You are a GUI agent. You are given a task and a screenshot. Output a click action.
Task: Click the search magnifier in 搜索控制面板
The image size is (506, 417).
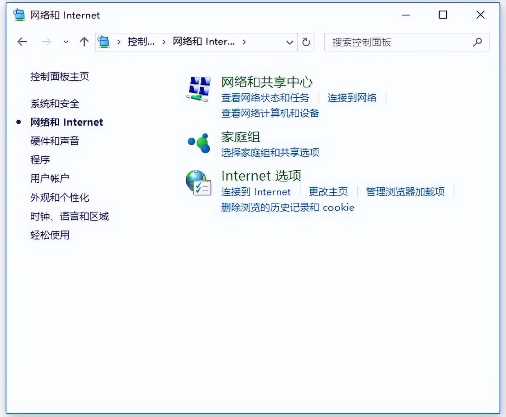tap(478, 42)
